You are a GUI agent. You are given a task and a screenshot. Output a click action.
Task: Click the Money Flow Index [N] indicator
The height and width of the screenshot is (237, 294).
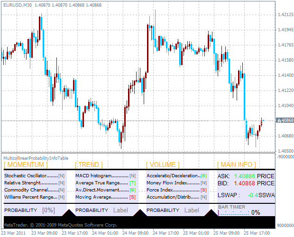click(x=203, y=183)
